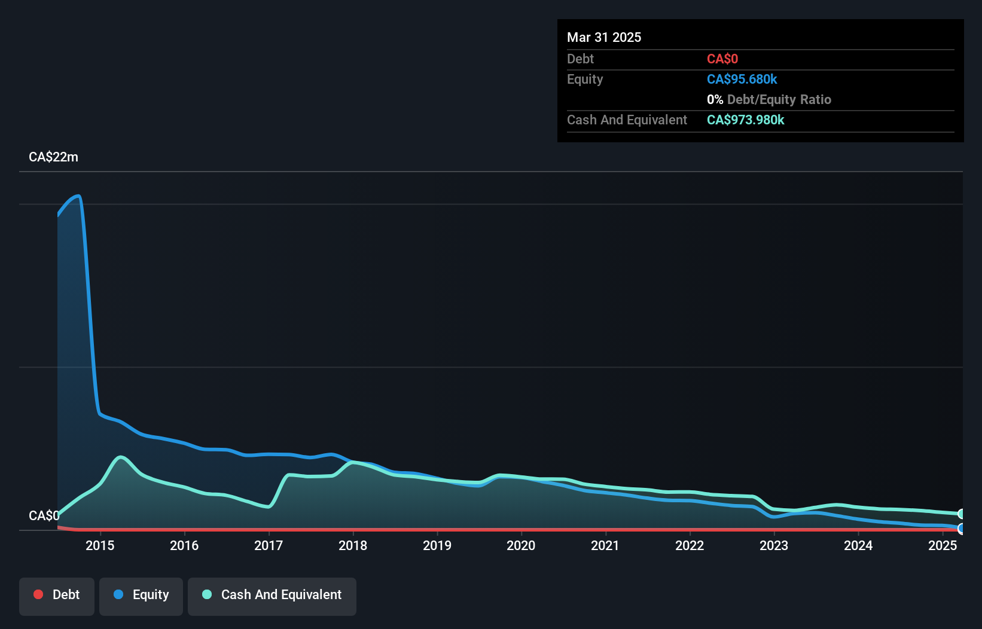Click the 2018 x-axis label
Screen dimensions: 982x629
point(353,545)
